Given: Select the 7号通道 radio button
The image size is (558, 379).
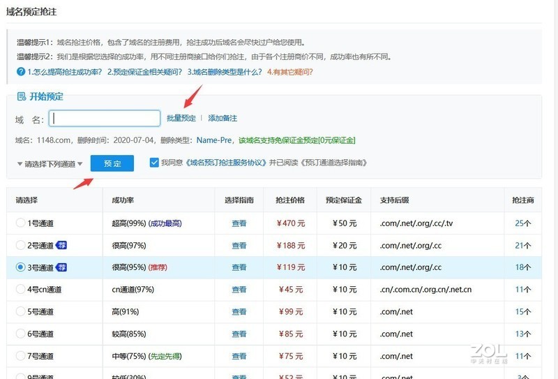Looking at the screenshot, I should 21,356.
